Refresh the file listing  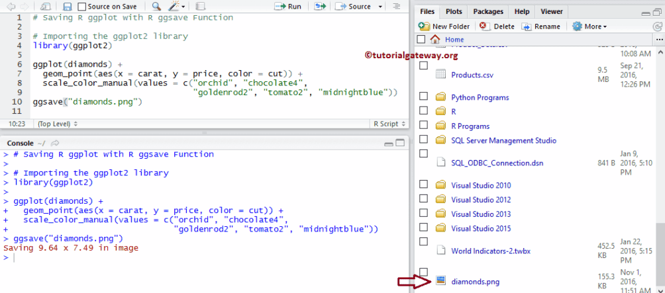657,26
